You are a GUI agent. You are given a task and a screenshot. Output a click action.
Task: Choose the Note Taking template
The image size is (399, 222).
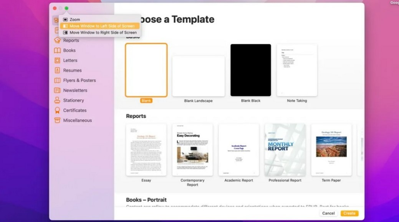point(297,70)
